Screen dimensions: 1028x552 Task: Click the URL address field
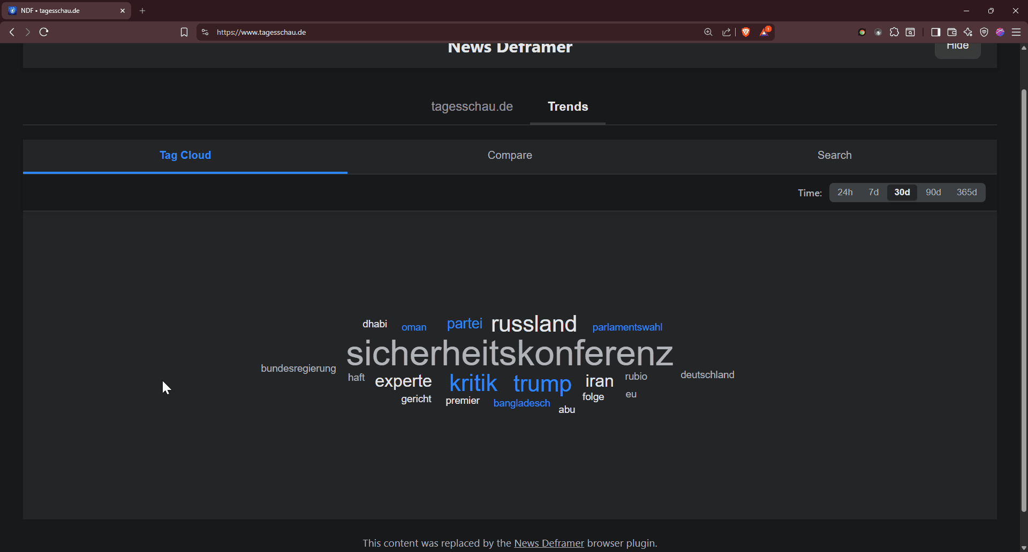tap(428, 32)
